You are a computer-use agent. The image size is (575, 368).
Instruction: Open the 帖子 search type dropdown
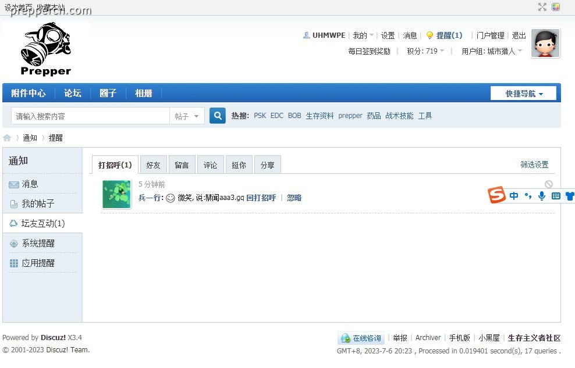[x=187, y=116]
